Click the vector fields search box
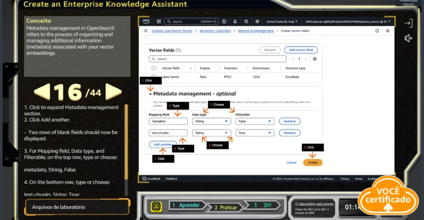This screenshot has height=220, width=424. [x=217, y=59]
